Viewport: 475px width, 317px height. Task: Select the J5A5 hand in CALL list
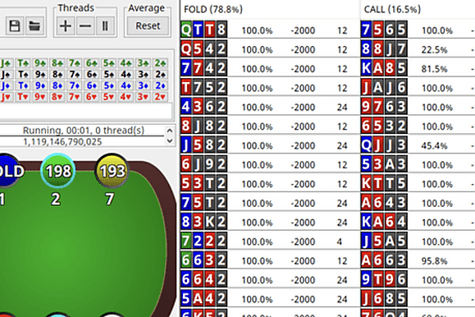pos(418,241)
